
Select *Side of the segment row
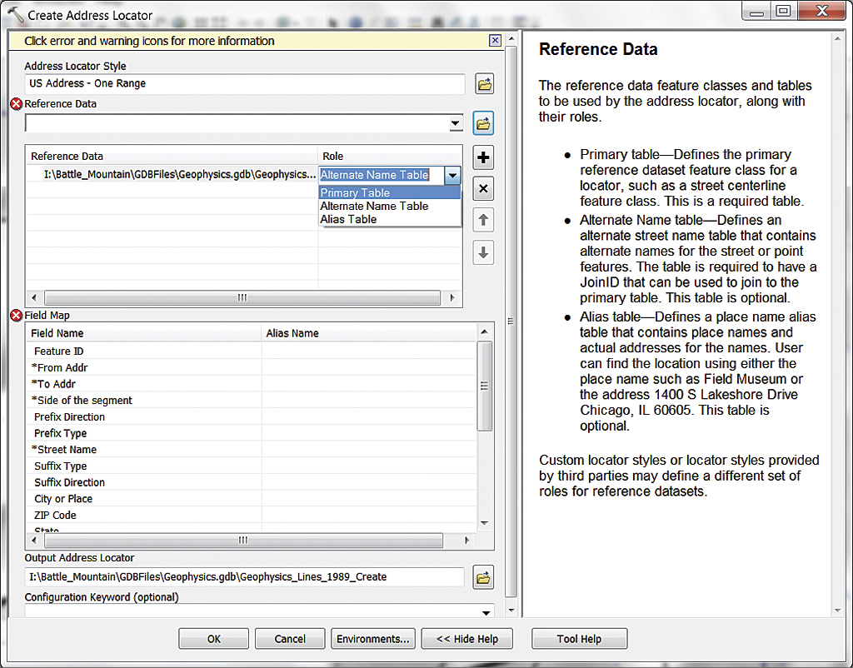252,401
